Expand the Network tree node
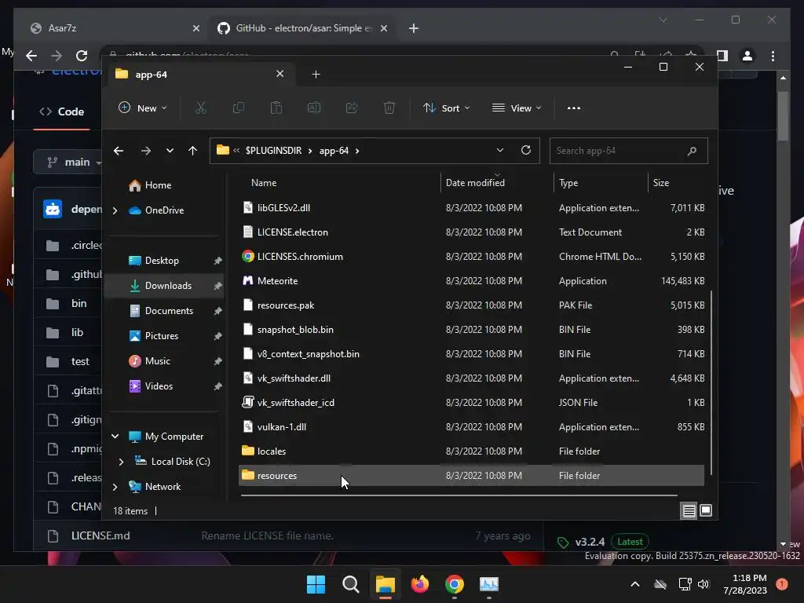 point(115,487)
